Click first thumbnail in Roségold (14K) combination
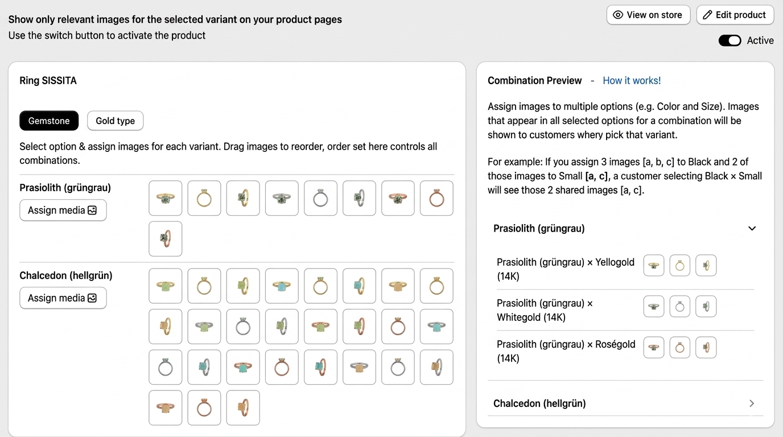 coord(654,347)
